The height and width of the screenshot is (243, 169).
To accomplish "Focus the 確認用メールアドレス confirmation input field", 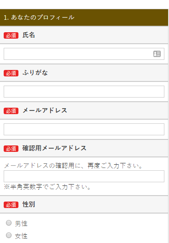I will 84,176.
